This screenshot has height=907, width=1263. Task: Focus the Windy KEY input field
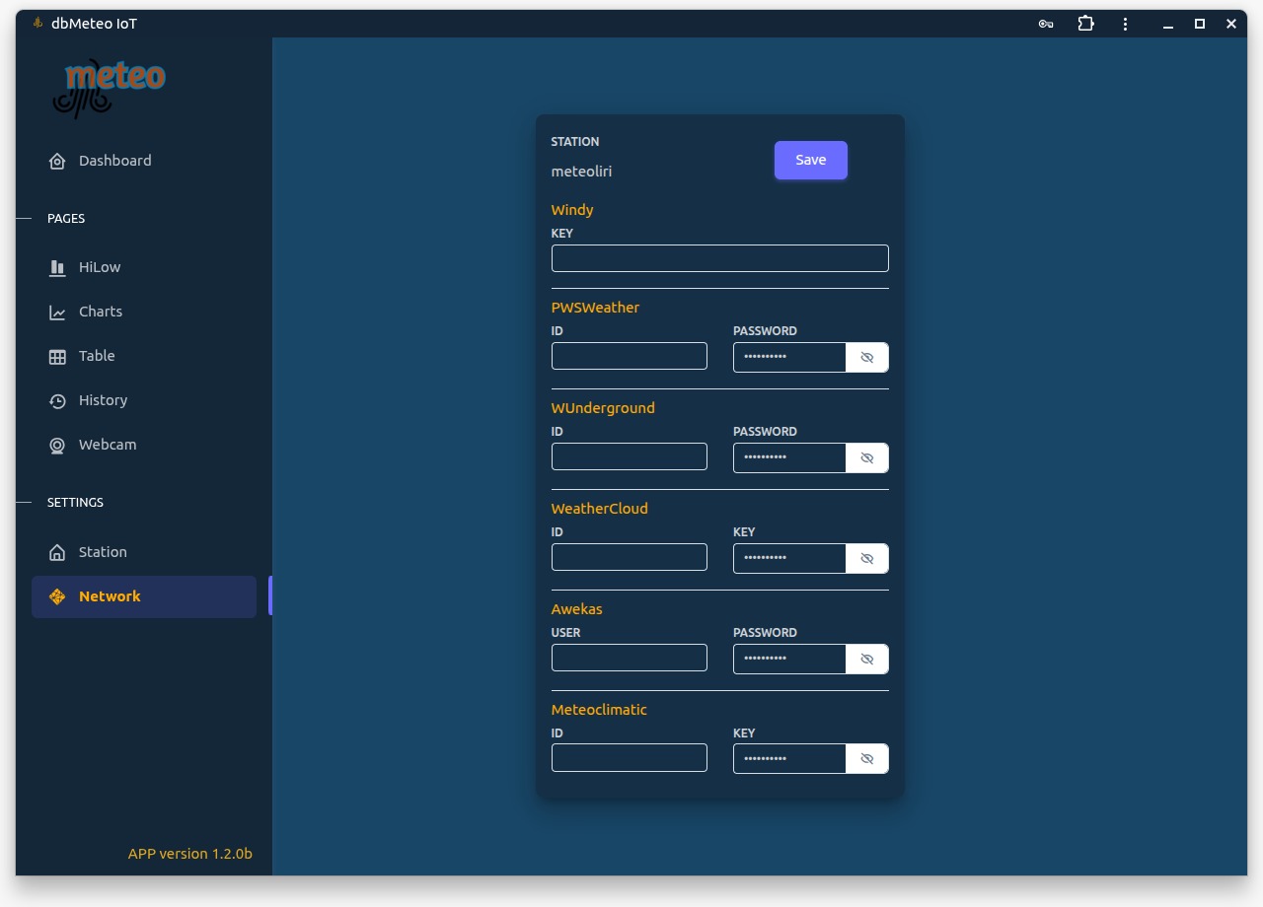719,258
